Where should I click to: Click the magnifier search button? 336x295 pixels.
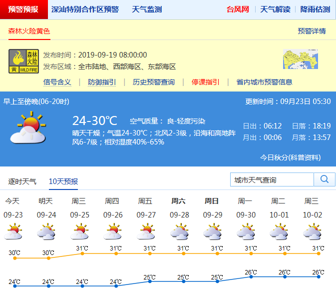point(325,179)
